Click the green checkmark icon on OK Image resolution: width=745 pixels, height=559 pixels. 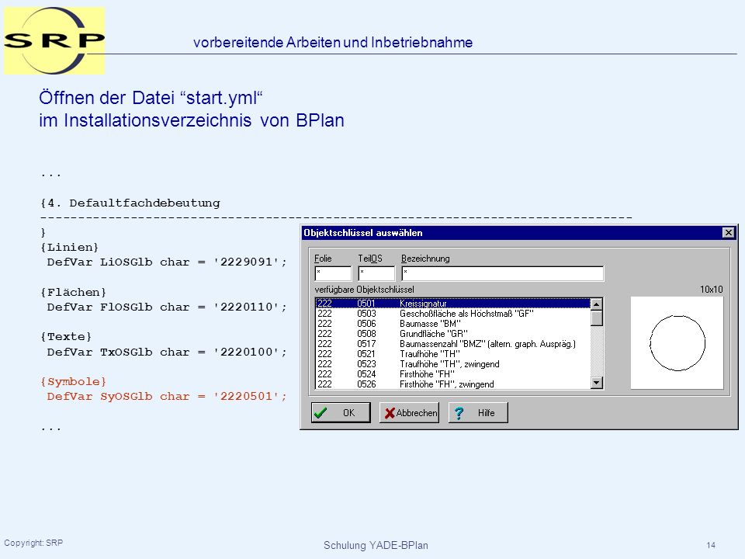[321, 412]
